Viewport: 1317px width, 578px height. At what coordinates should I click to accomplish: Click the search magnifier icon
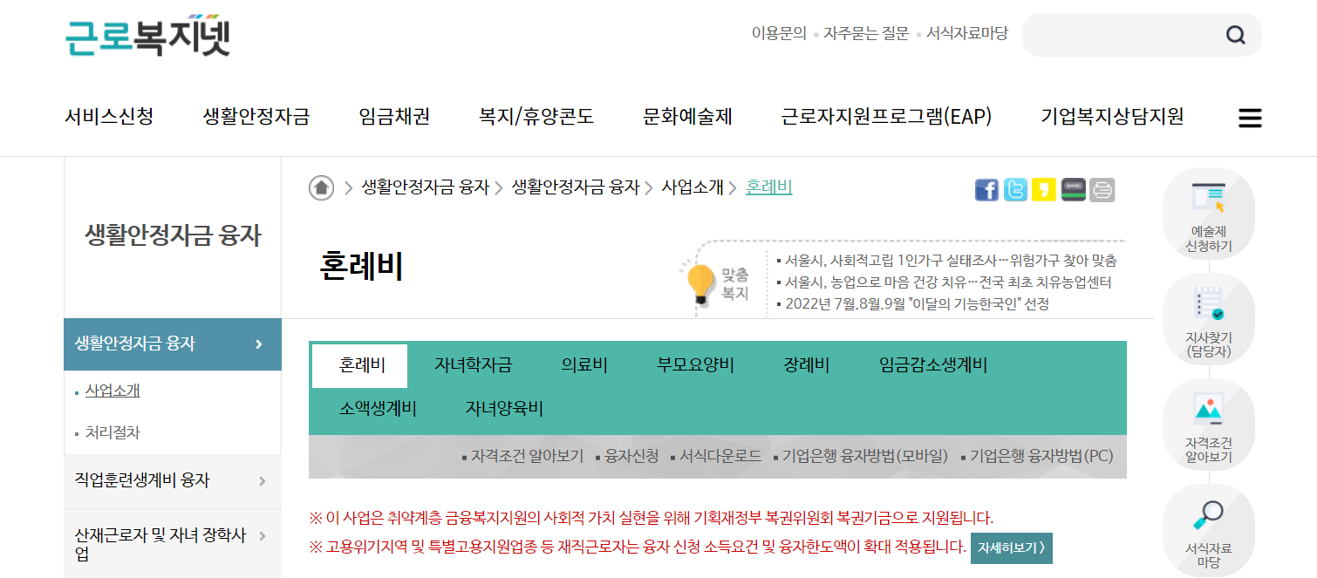point(1235,35)
